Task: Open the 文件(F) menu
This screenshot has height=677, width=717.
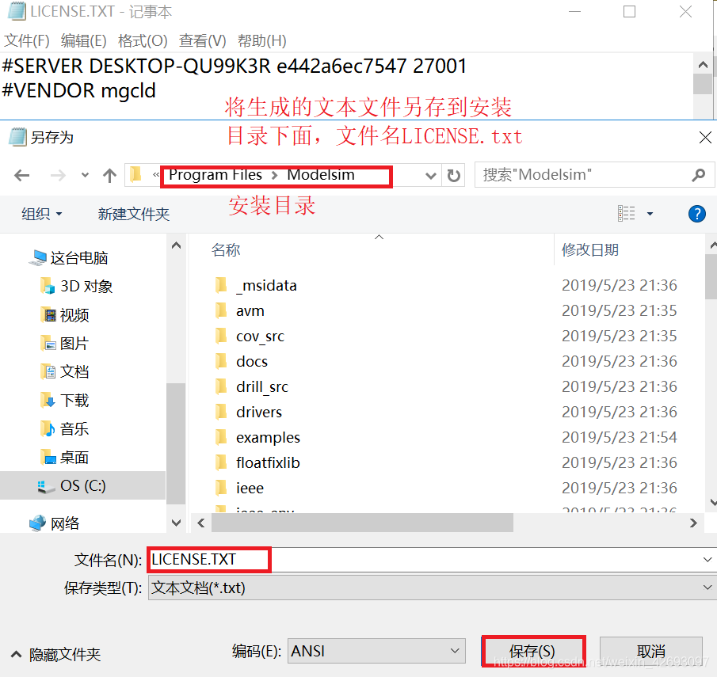Action: [x=26, y=40]
